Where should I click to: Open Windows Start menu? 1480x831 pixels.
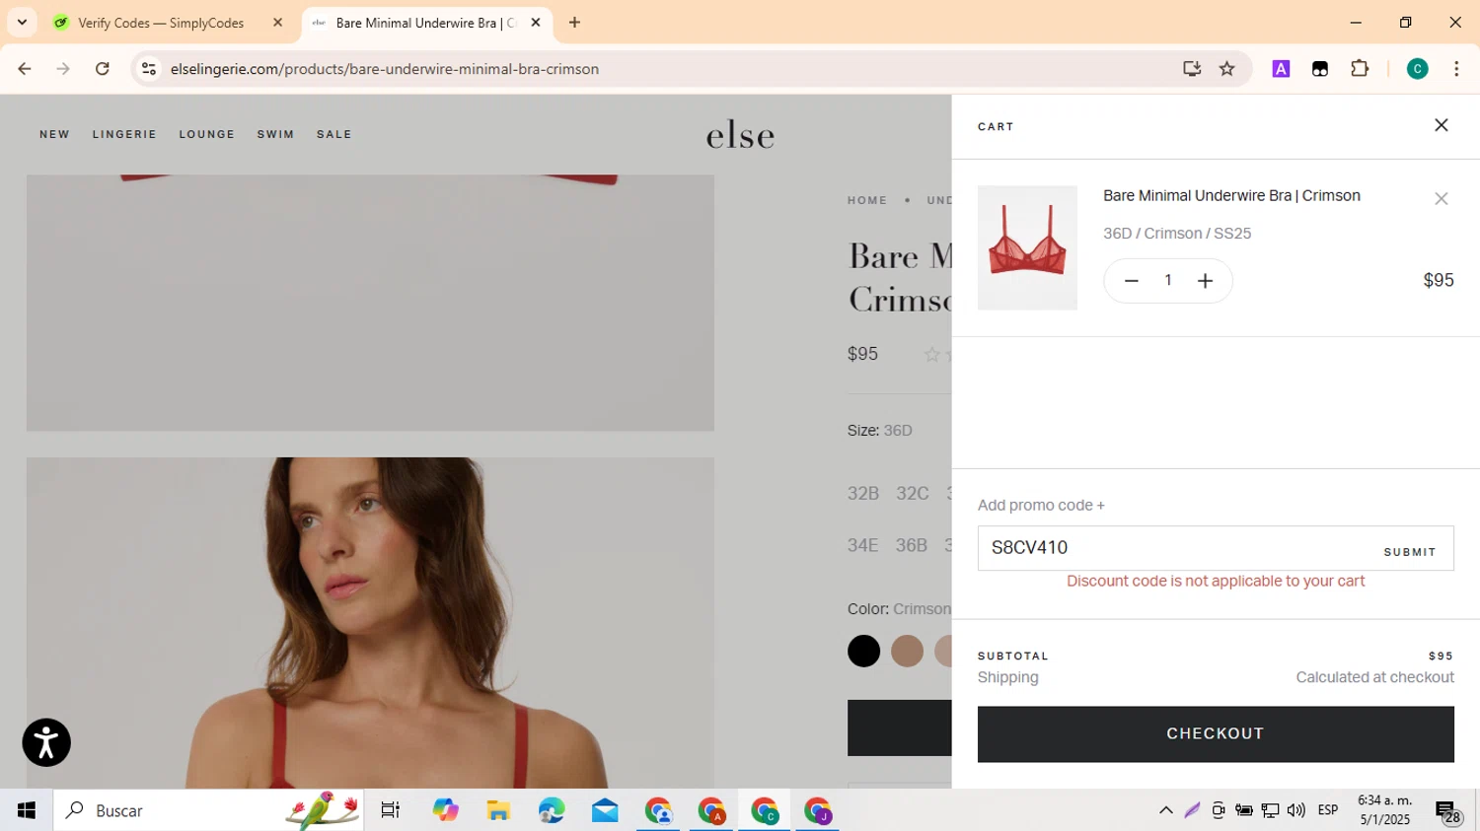[x=27, y=810]
